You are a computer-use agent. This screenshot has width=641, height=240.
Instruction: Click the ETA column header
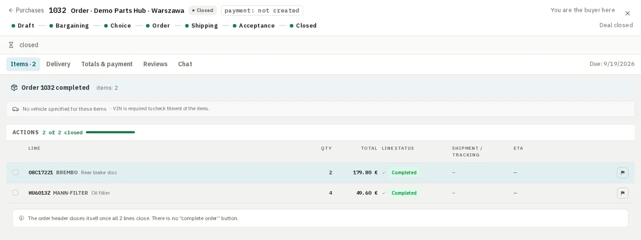(519, 148)
